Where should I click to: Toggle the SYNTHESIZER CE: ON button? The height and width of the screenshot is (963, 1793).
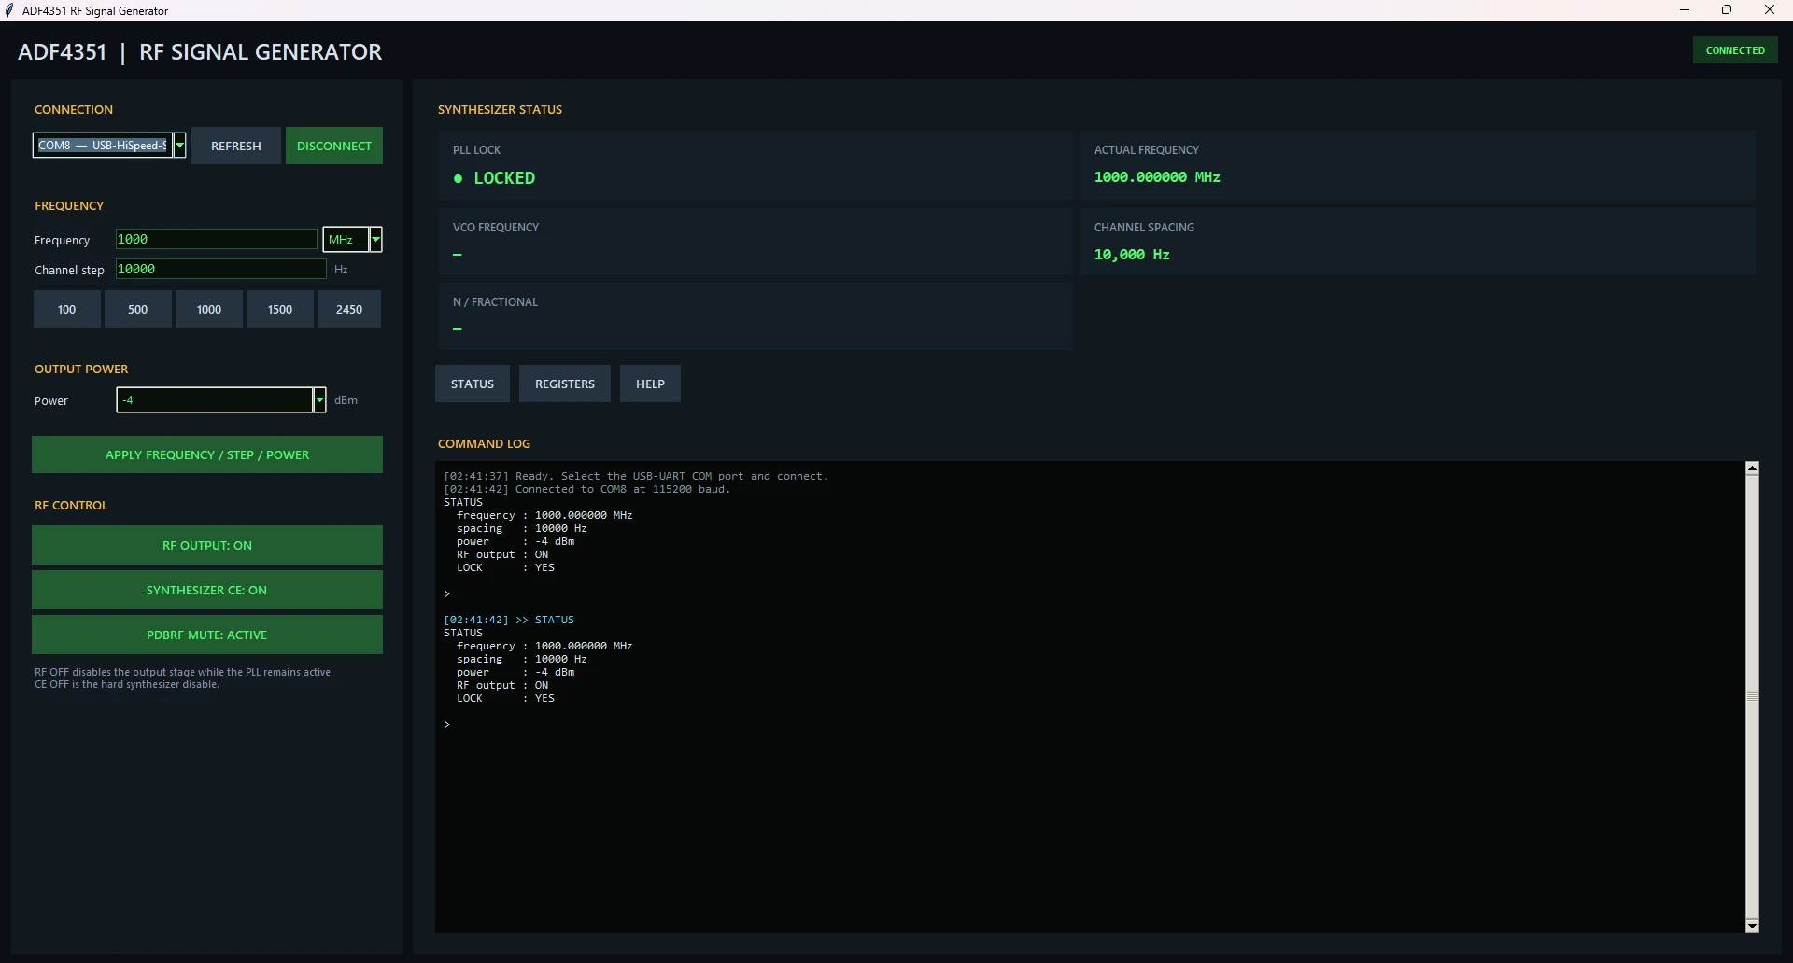tap(207, 590)
